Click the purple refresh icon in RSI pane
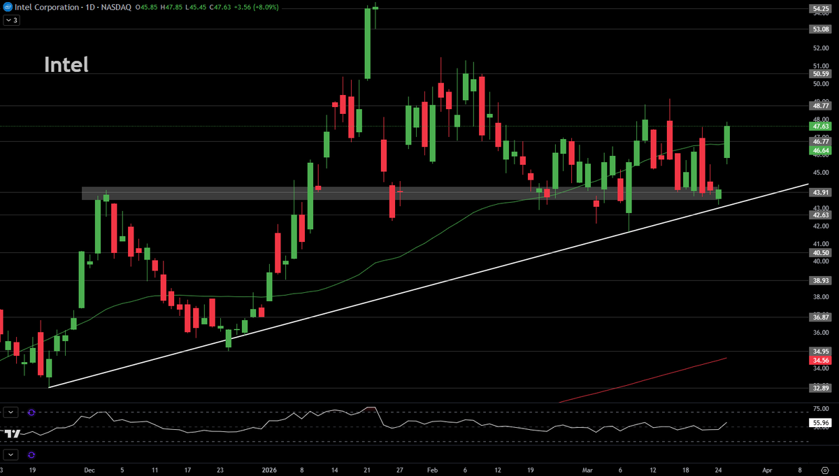Image resolution: width=839 pixels, height=476 pixels. tap(31, 412)
